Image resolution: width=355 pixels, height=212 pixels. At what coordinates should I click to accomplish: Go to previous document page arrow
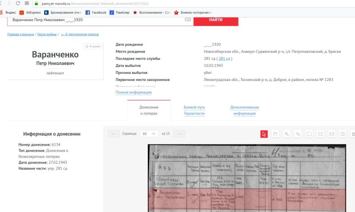[x=114, y=134]
